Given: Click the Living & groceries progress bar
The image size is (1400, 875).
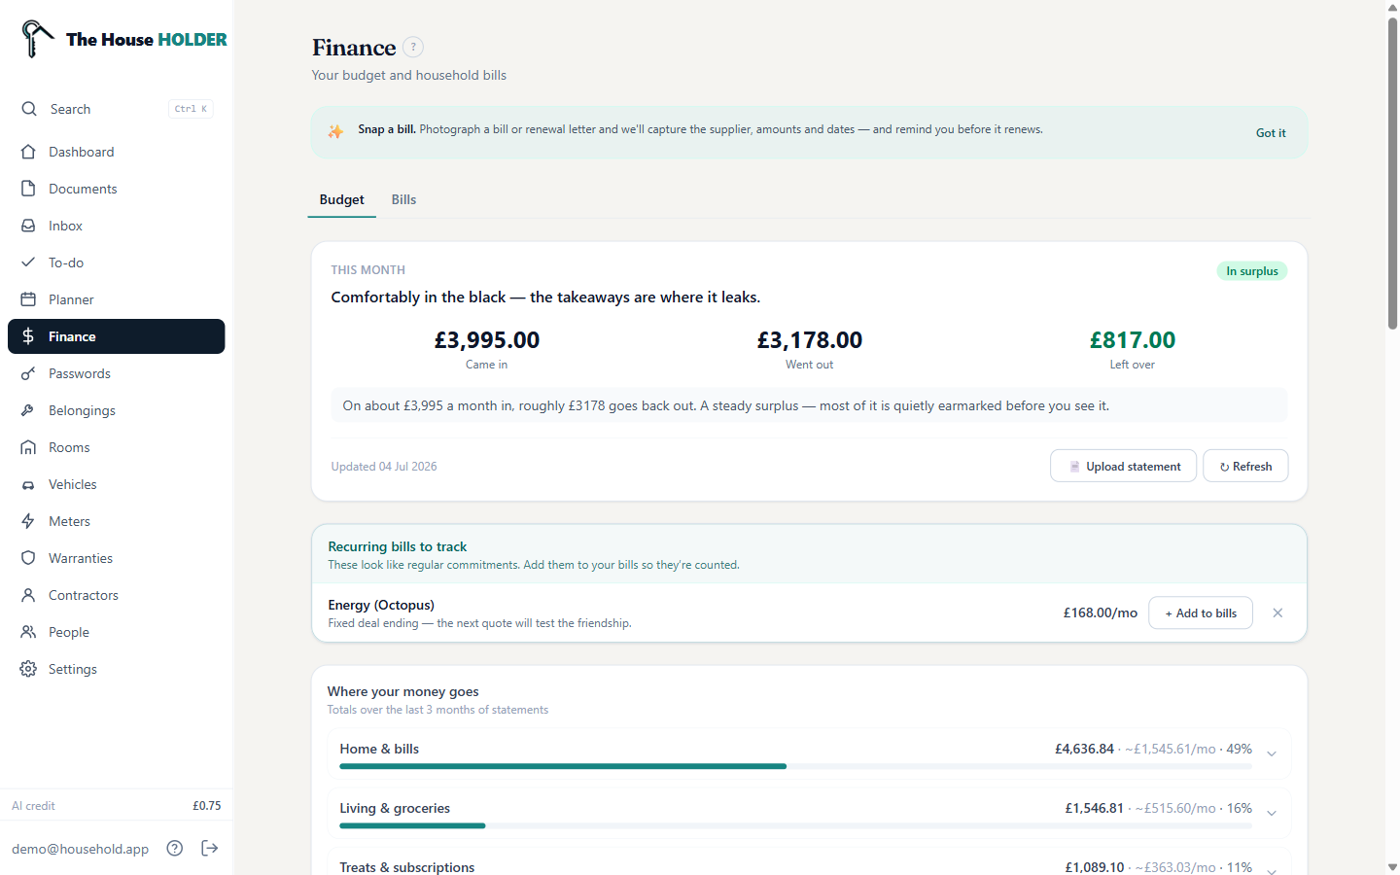Looking at the screenshot, I should point(795,825).
